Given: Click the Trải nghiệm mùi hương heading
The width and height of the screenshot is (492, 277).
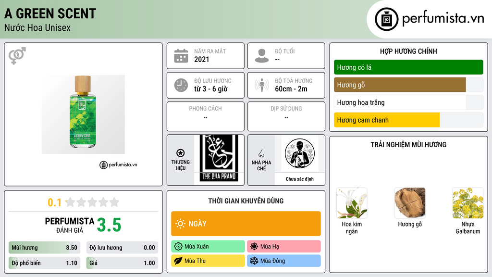Looking at the screenshot, I should (x=408, y=145).
